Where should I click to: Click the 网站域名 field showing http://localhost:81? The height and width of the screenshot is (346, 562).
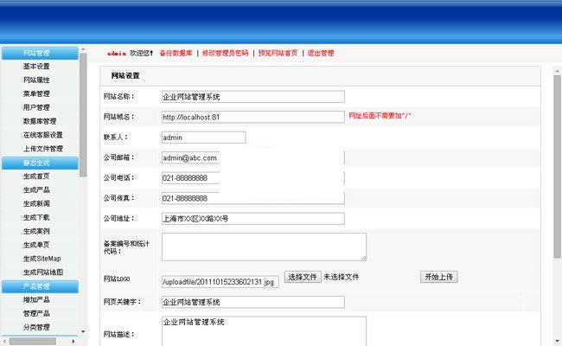(x=252, y=117)
